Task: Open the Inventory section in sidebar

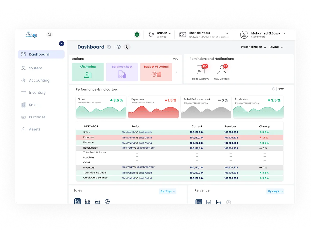Action: [x=37, y=92]
